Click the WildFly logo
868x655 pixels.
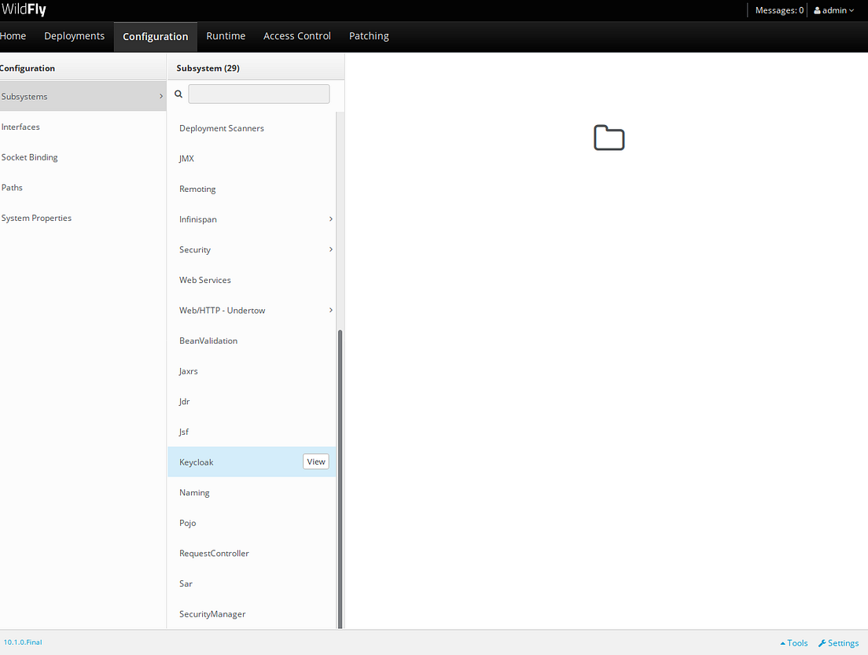(x=25, y=9)
